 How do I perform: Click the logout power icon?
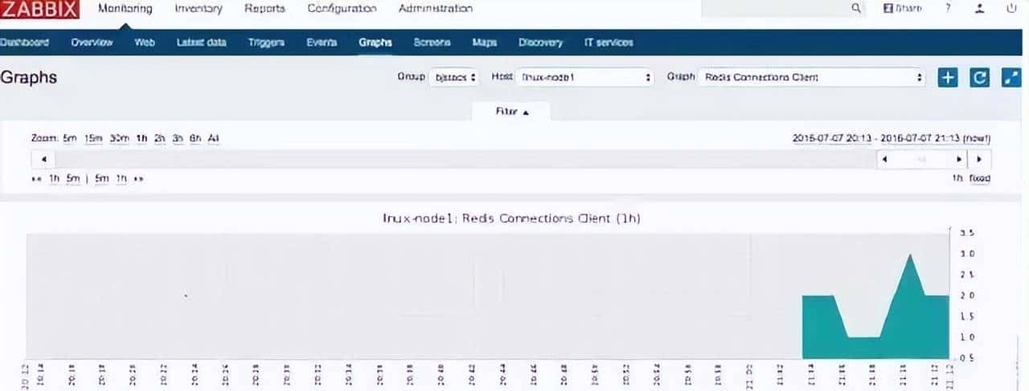point(1011,8)
